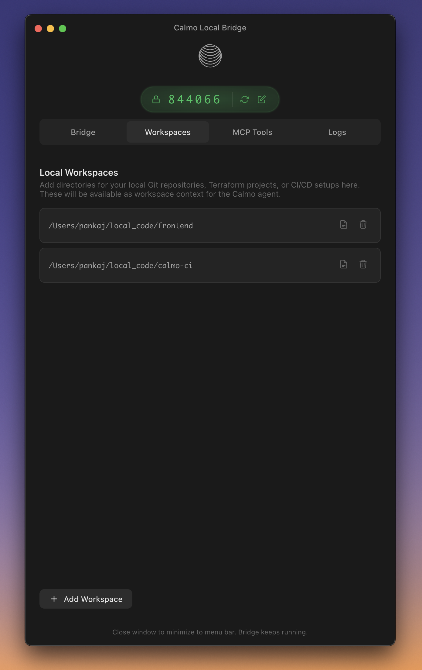Delete the calmo-ci workspace via trash icon
This screenshot has width=422, height=670.
[363, 264]
